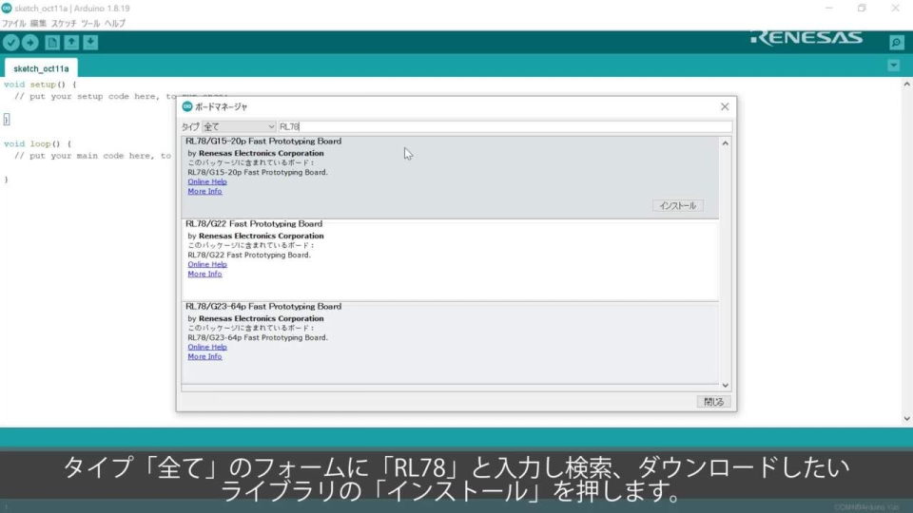Open the tab options dropdown arrow
913x513 pixels.
[x=894, y=66]
